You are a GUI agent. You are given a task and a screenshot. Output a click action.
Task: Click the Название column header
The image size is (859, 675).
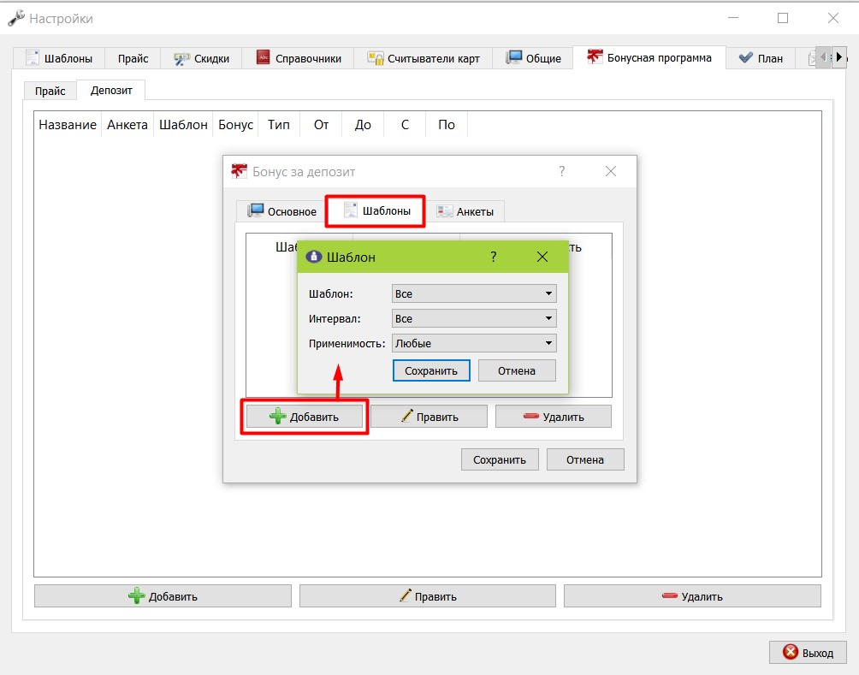68,125
